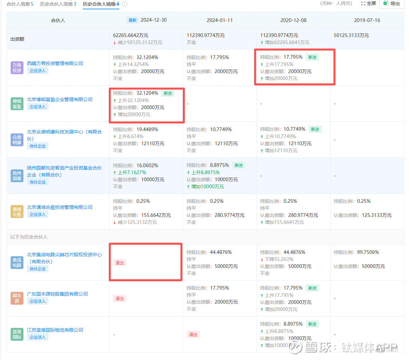
Task: Click 最新 badge in header
Action: click(x=133, y=20)
